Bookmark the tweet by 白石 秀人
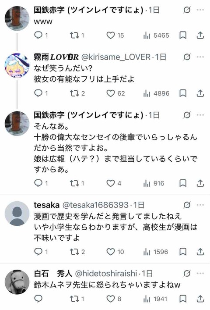Image resolution: width=210 pixels, height=310 pixels. (183, 299)
